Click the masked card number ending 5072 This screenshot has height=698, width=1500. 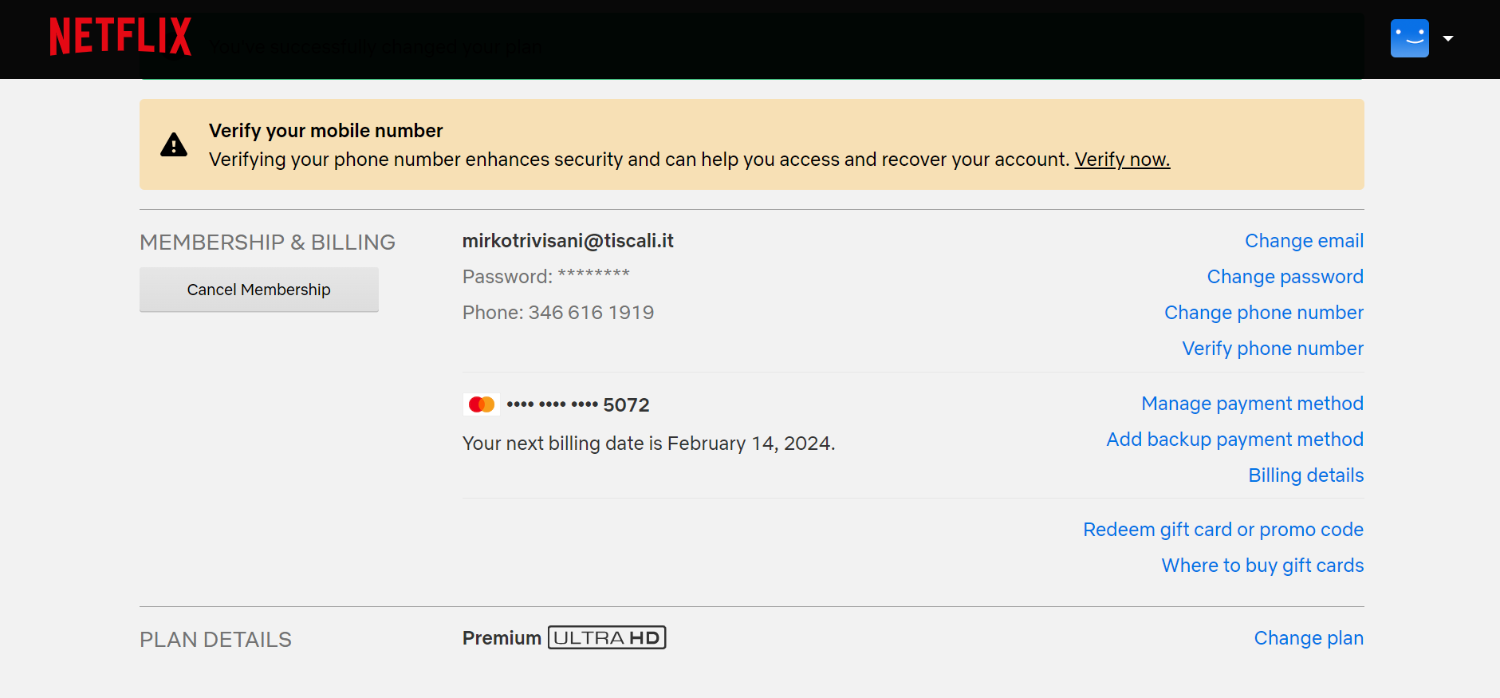pyautogui.click(x=578, y=405)
